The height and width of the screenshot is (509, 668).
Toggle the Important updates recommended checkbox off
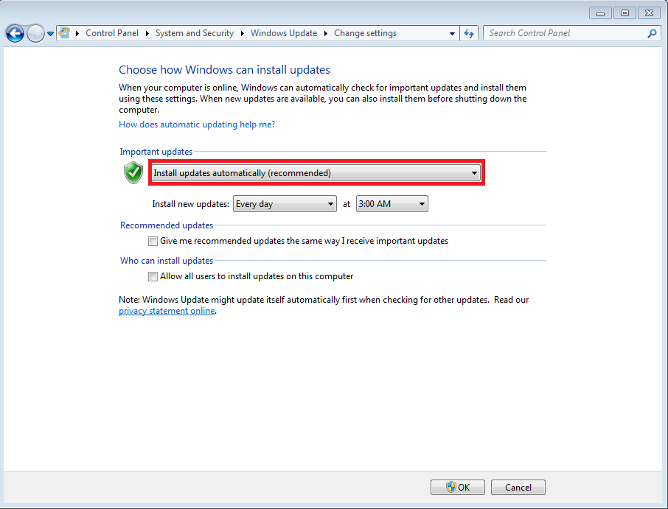(x=153, y=241)
